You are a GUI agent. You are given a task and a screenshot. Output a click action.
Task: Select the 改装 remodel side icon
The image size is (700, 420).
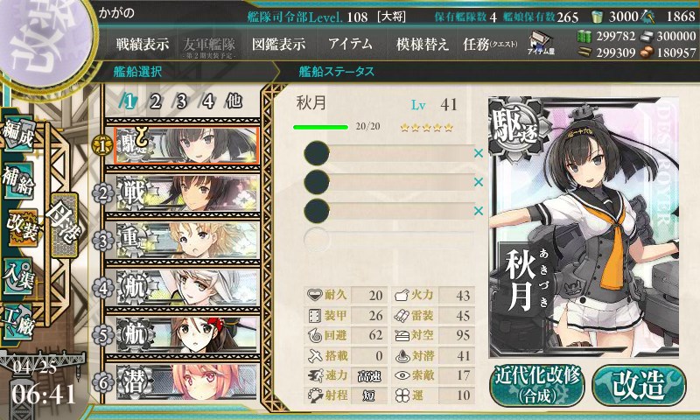point(21,227)
